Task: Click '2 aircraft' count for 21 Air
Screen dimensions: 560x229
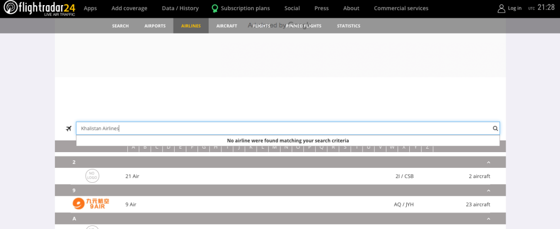Action: tap(480, 176)
